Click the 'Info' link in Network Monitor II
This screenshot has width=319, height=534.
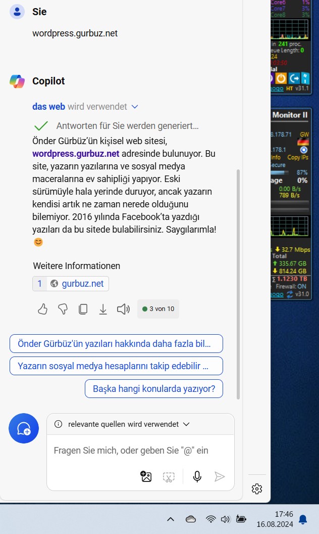click(276, 157)
